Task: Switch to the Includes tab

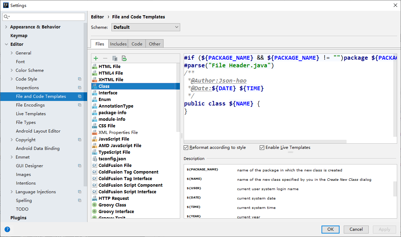Action: (x=118, y=44)
